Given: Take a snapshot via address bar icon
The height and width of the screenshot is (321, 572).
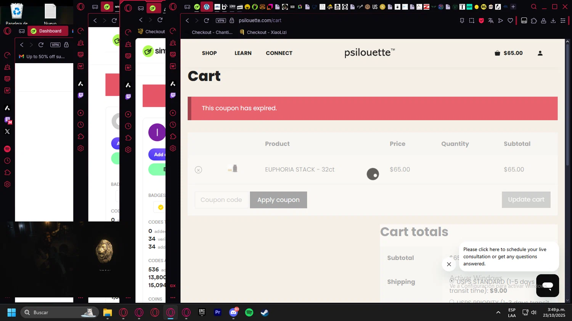Looking at the screenshot, I should 472,21.
